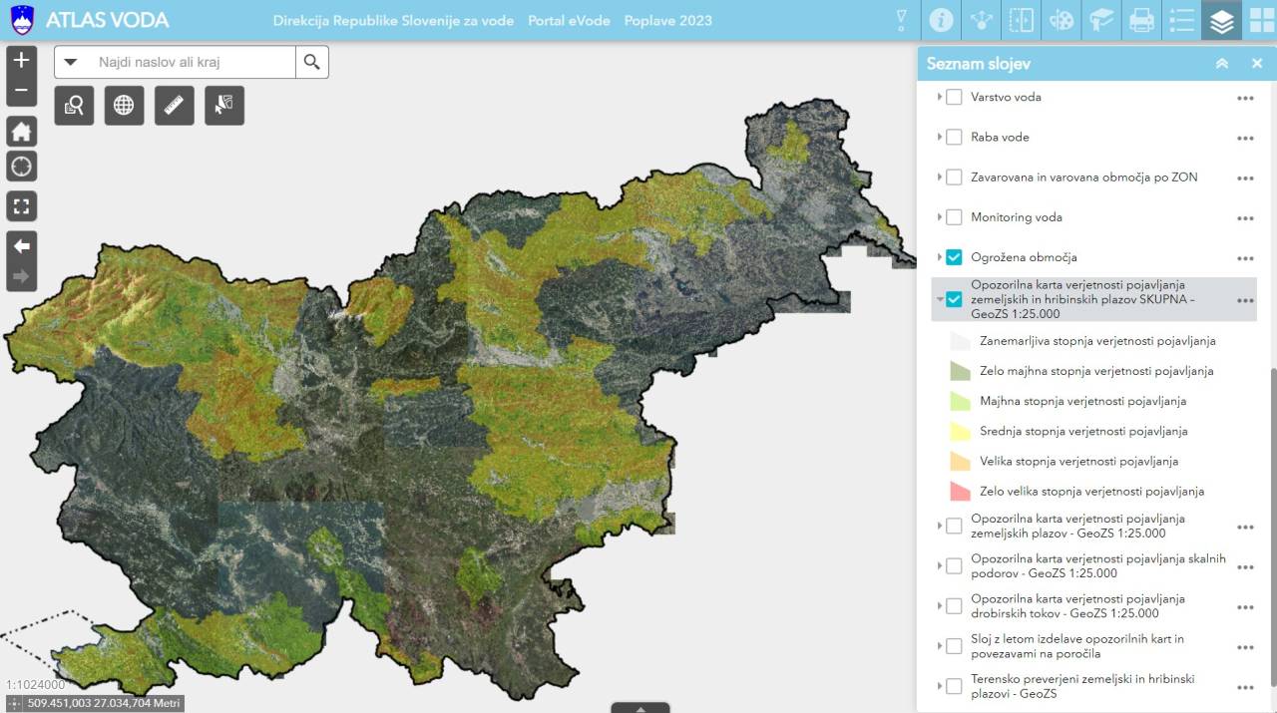The width and height of the screenshot is (1277, 713).
Task: Open search source dropdown arrow
Action: coord(71,62)
